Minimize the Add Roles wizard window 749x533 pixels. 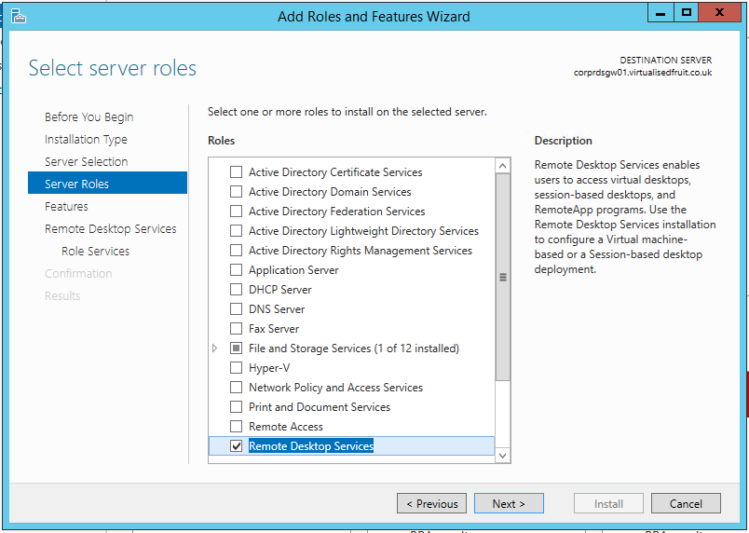point(660,12)
